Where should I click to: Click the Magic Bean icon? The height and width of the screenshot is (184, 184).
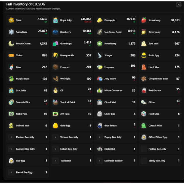coord(11,79)
